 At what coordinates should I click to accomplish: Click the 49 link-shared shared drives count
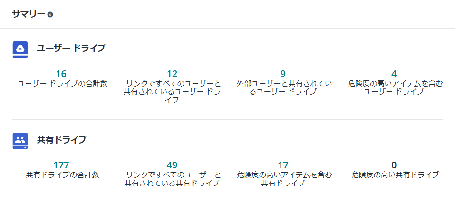(172, 165)
